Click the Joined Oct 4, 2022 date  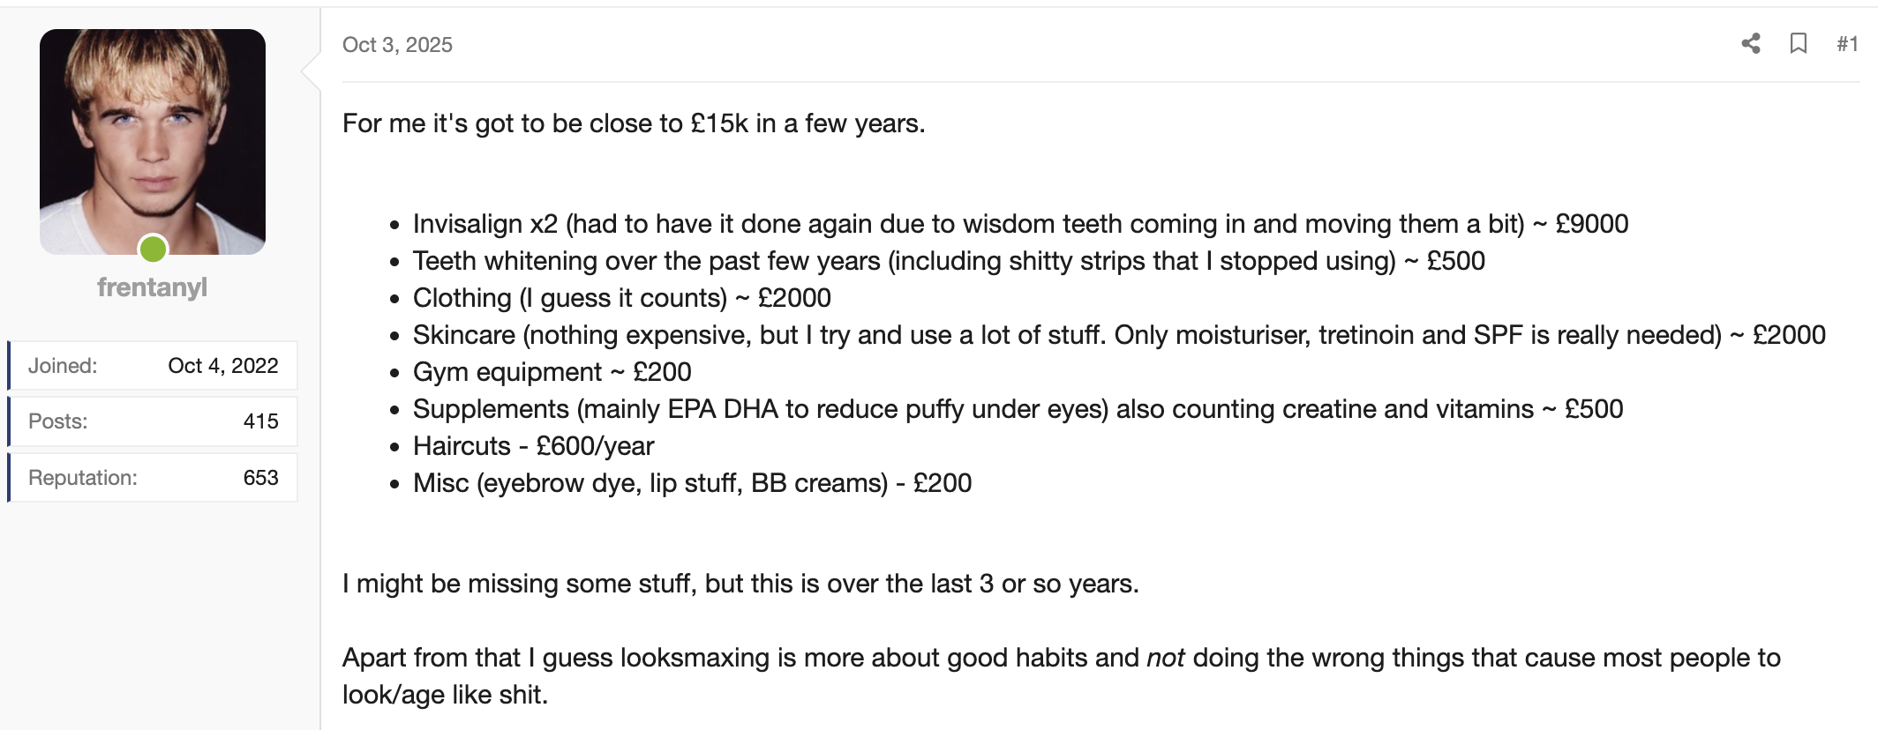(x=222, y=366)
